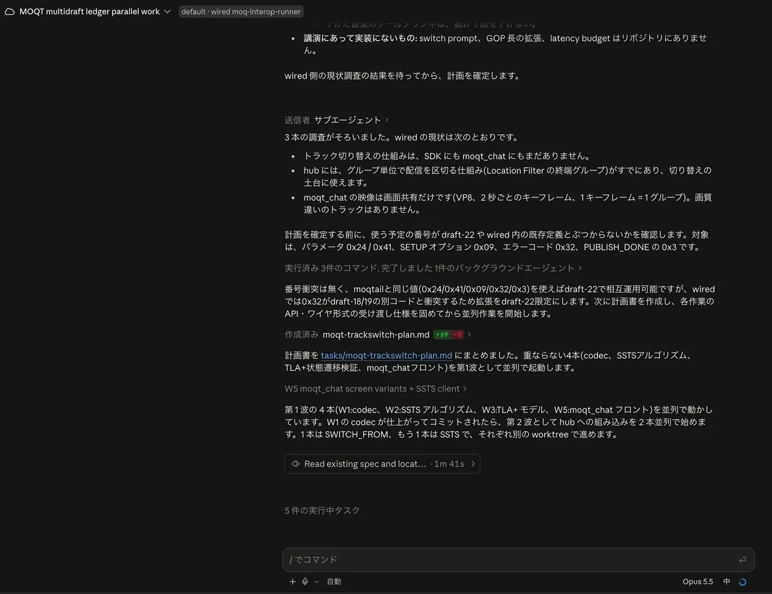Viewport: 772px width, 594px height.
Task: Click the blue progress ring indicator
Action: pyautogui.click(x=742, y=582)
